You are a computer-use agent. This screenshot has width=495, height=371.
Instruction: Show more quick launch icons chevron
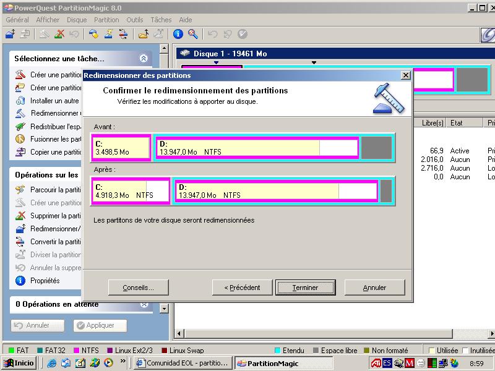coord(123,360)
